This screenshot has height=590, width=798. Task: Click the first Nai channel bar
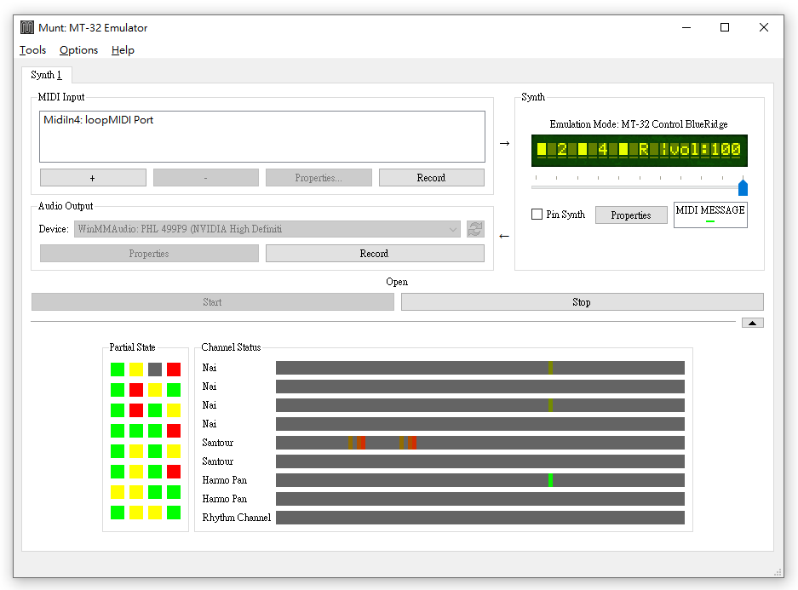tap(480, 368)
